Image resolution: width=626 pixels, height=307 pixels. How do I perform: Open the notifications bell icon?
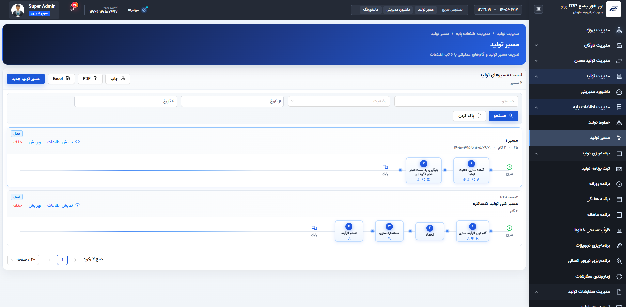click(72, 9)
